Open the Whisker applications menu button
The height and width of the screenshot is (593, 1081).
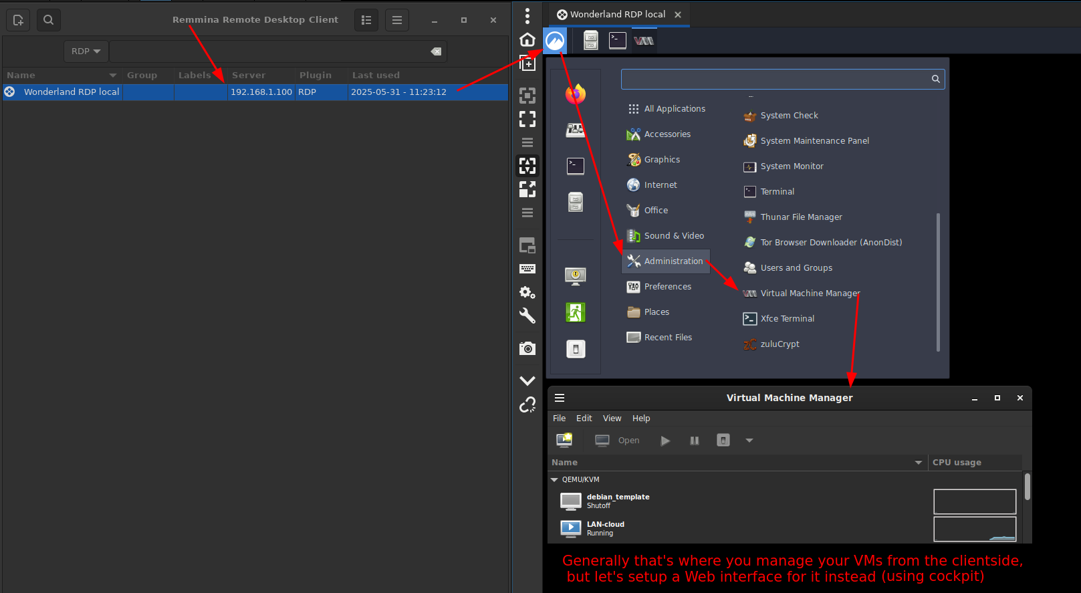point(555,41)
